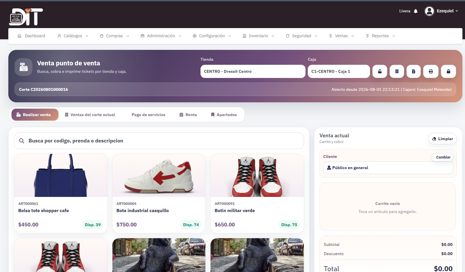Expand the Ventas menu
The width and height of the screenshot is (465, 272).
tap(341, 36)
